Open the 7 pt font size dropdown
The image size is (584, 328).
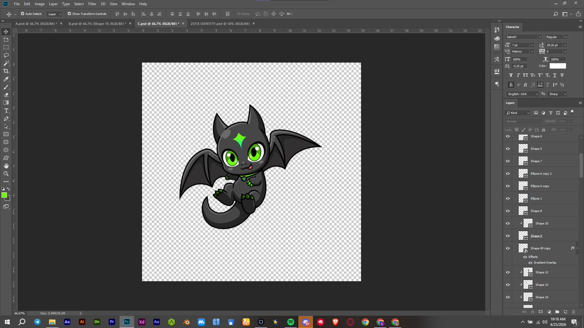[x=532, y=45]
